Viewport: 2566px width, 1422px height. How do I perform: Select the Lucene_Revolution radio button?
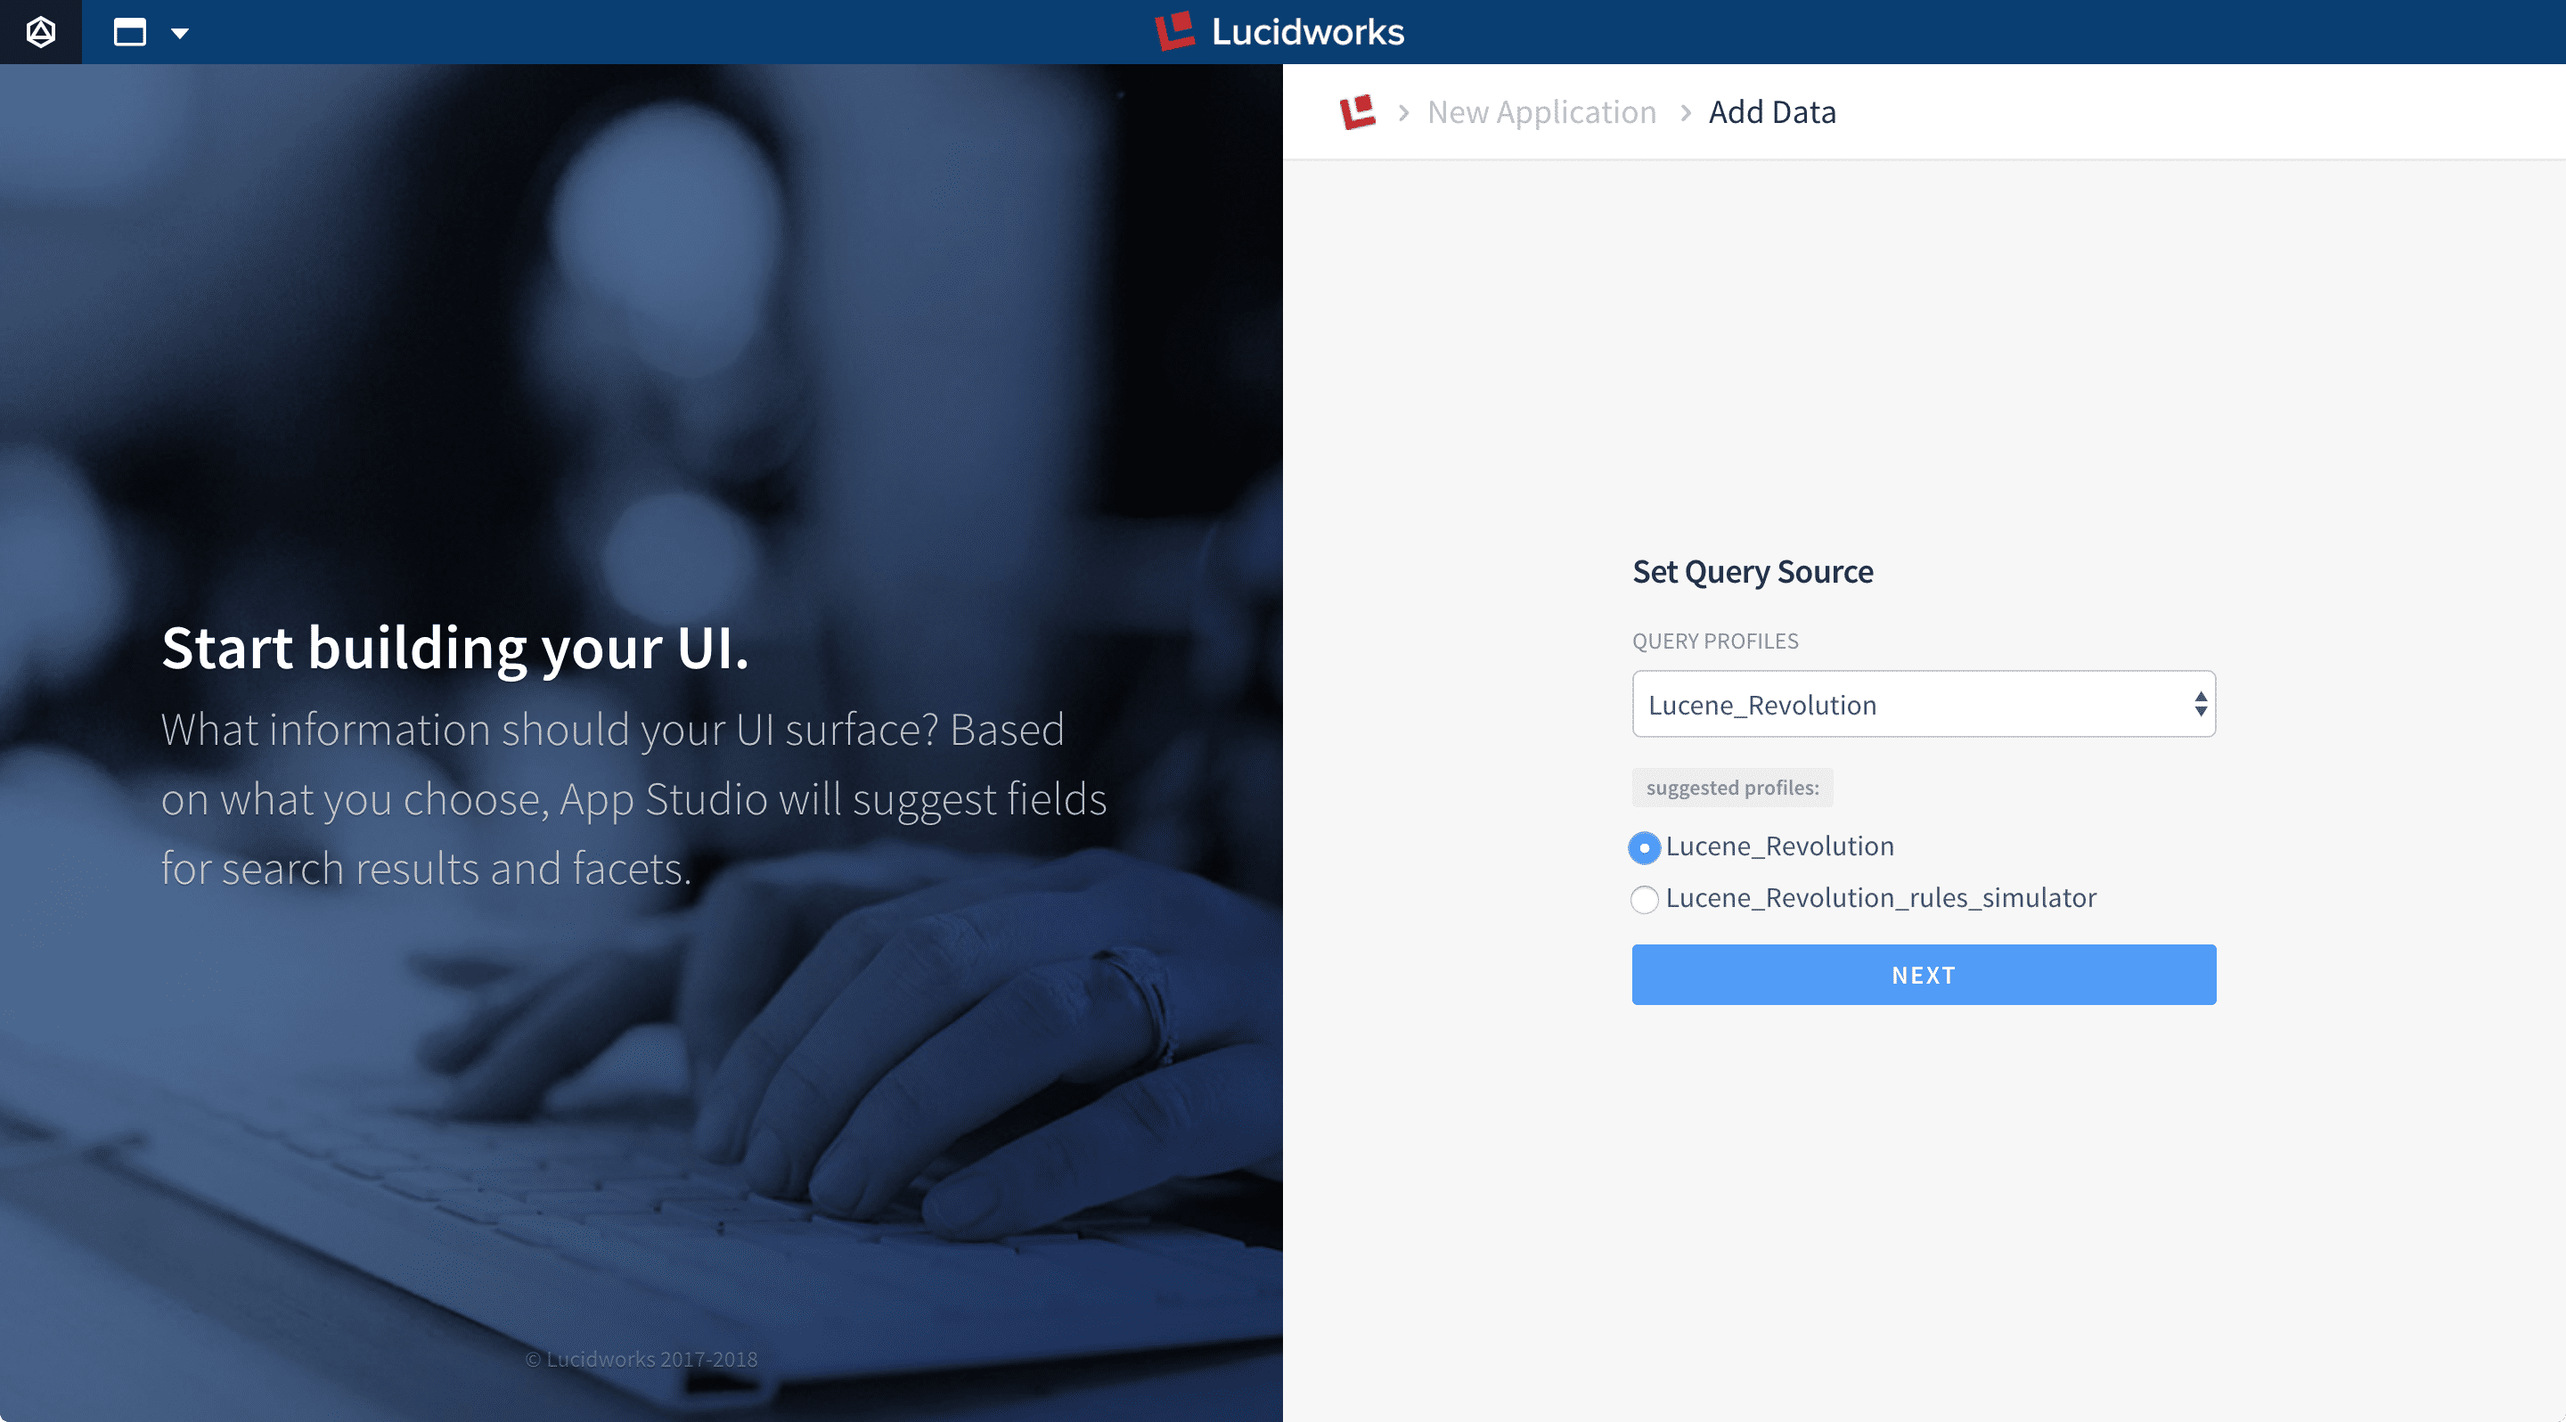1644,846
